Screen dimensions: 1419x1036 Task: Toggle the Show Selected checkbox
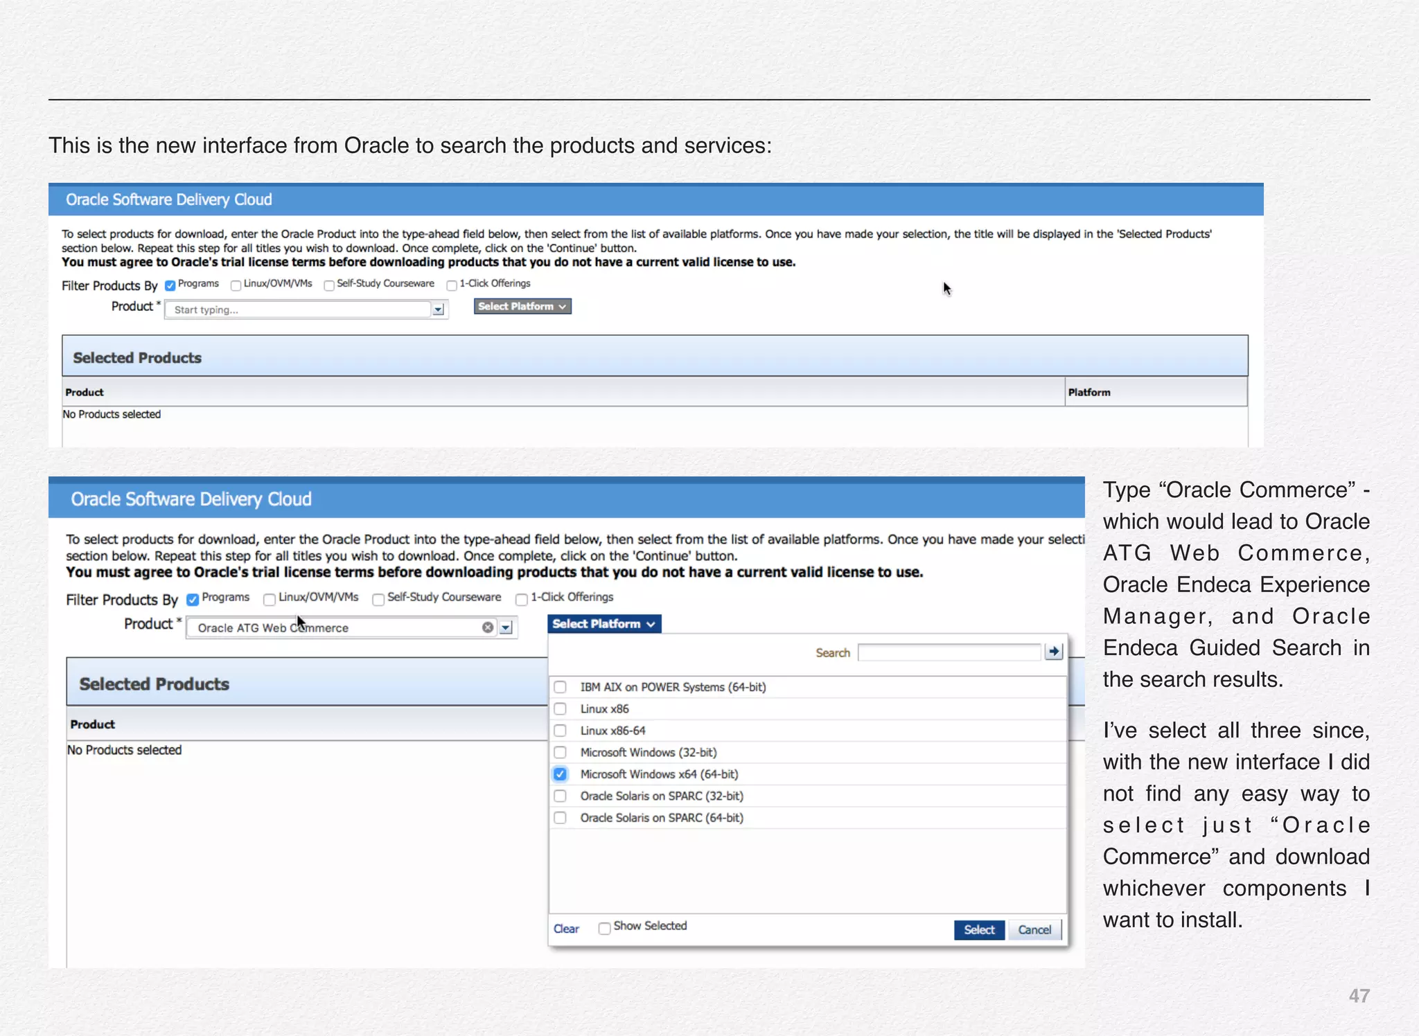pos(604,928)
